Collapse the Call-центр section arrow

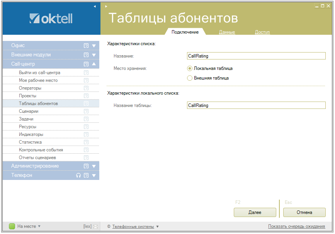pyautogui.click(x=94, y=64)
